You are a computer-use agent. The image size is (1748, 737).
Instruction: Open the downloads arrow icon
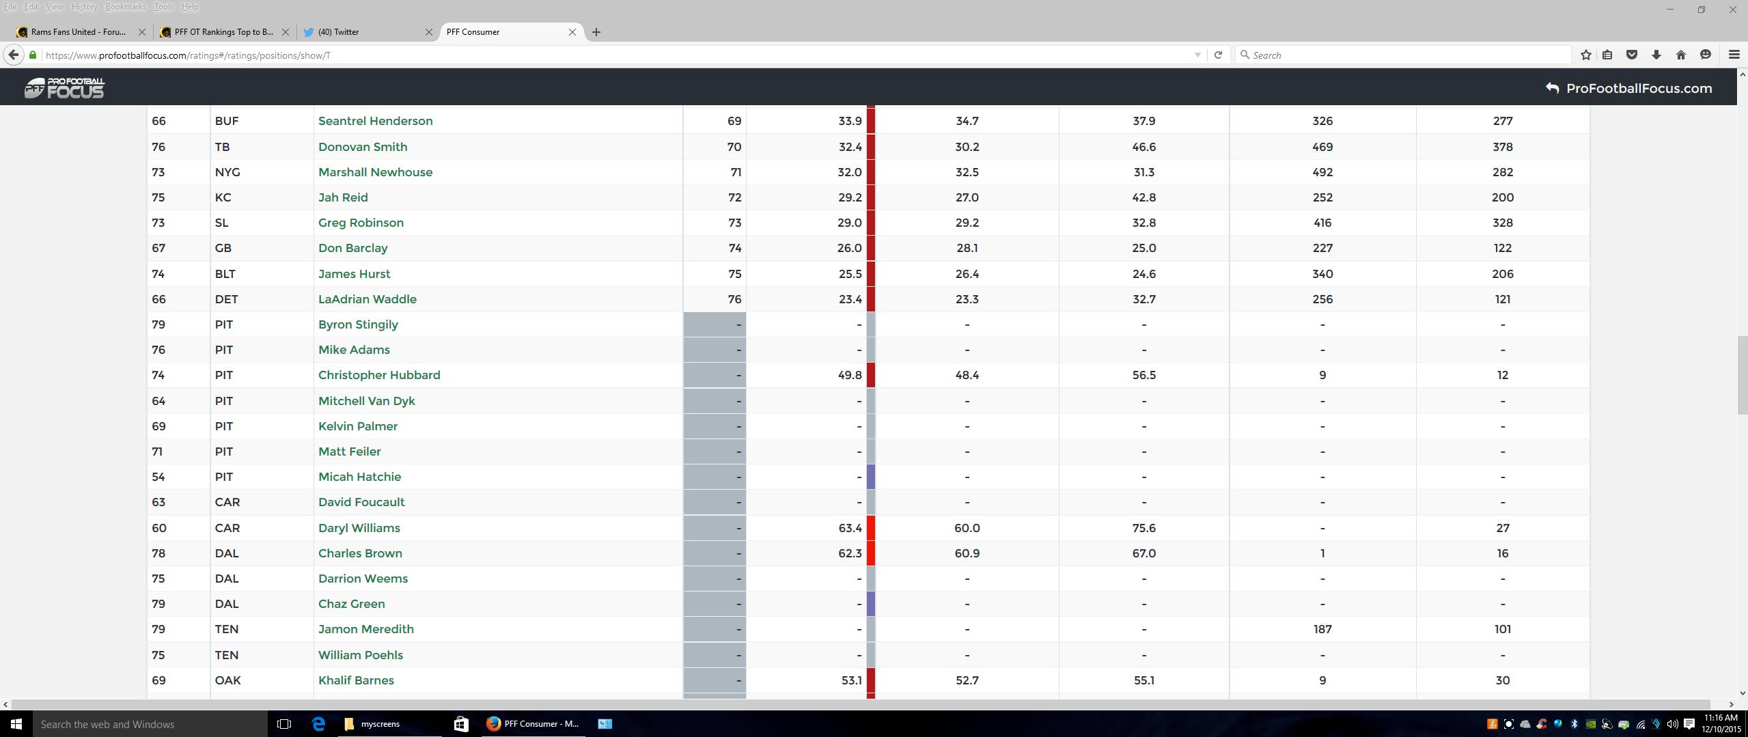[x=1656, y=55]
